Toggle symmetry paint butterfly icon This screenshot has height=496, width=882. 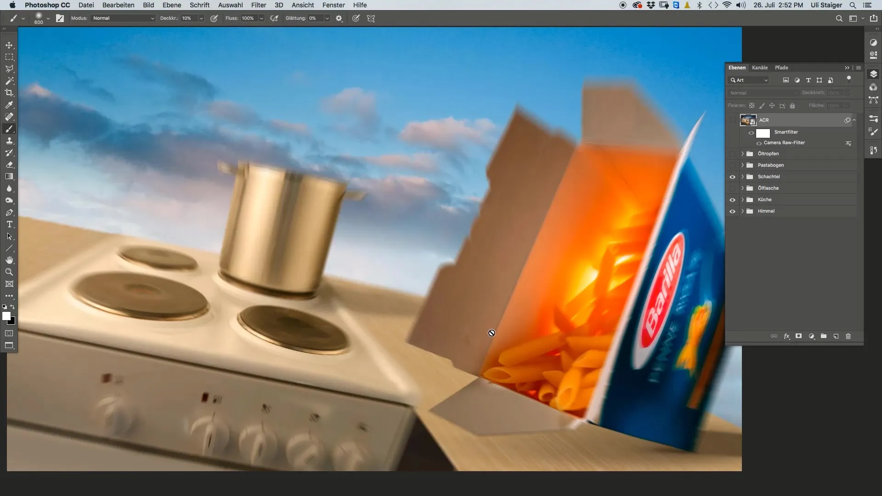pyautogui.click(x=371, y=18)
